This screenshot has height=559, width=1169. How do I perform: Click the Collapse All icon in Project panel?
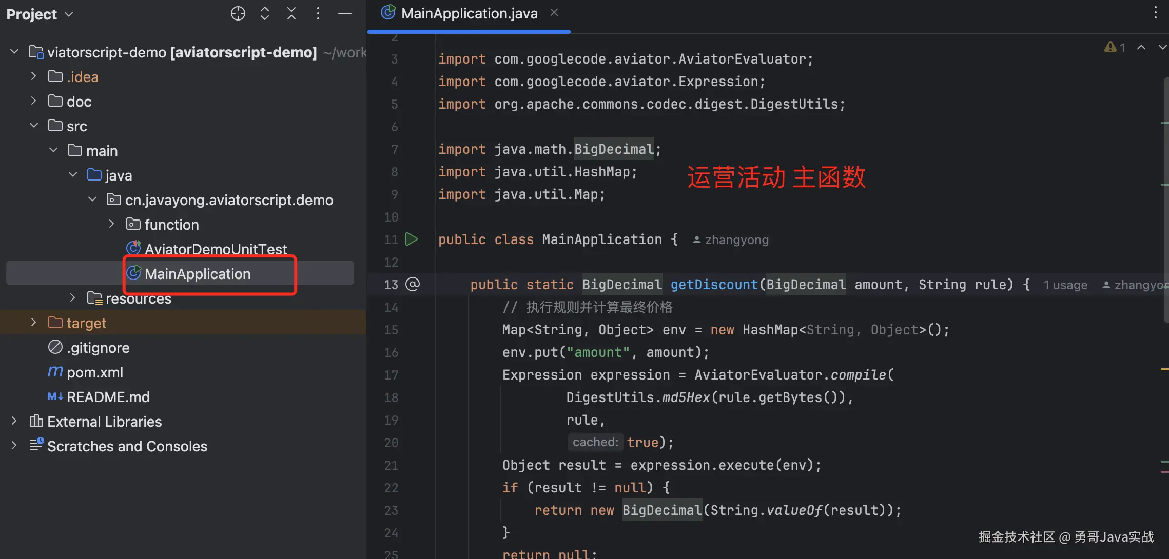tap(291, 14)
